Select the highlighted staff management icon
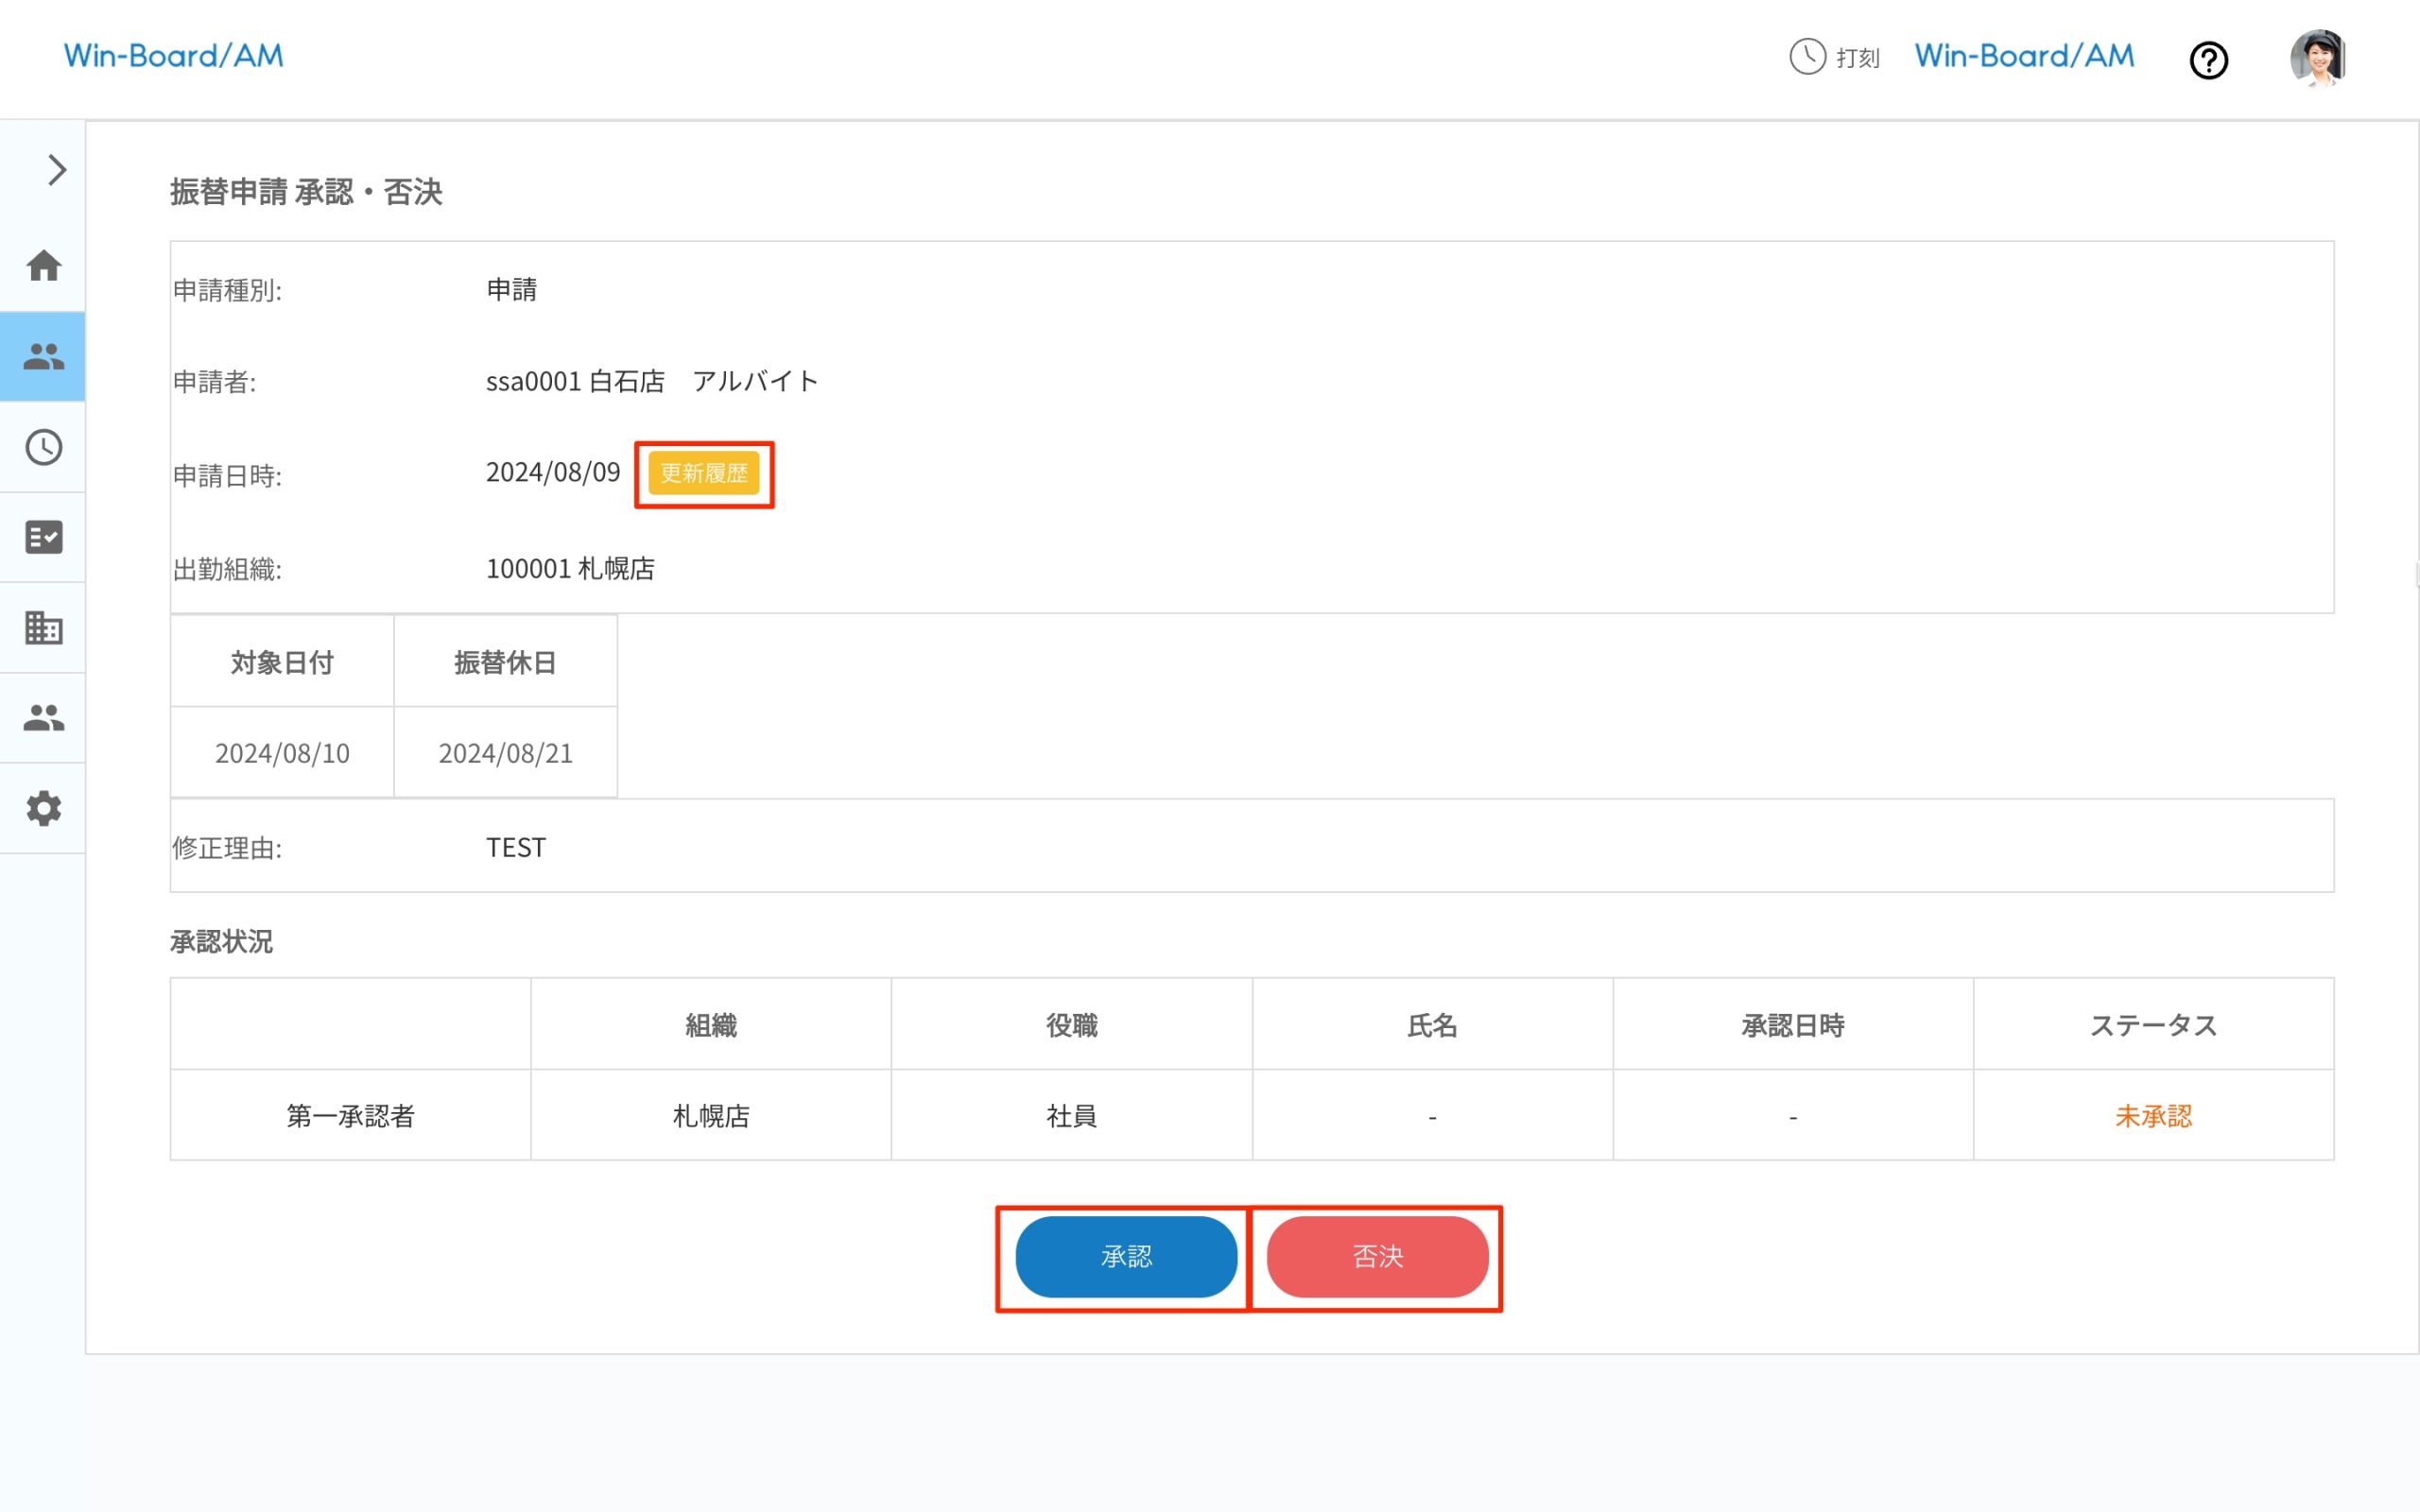Screen dimensions: 2420x1512 point(43,357)
